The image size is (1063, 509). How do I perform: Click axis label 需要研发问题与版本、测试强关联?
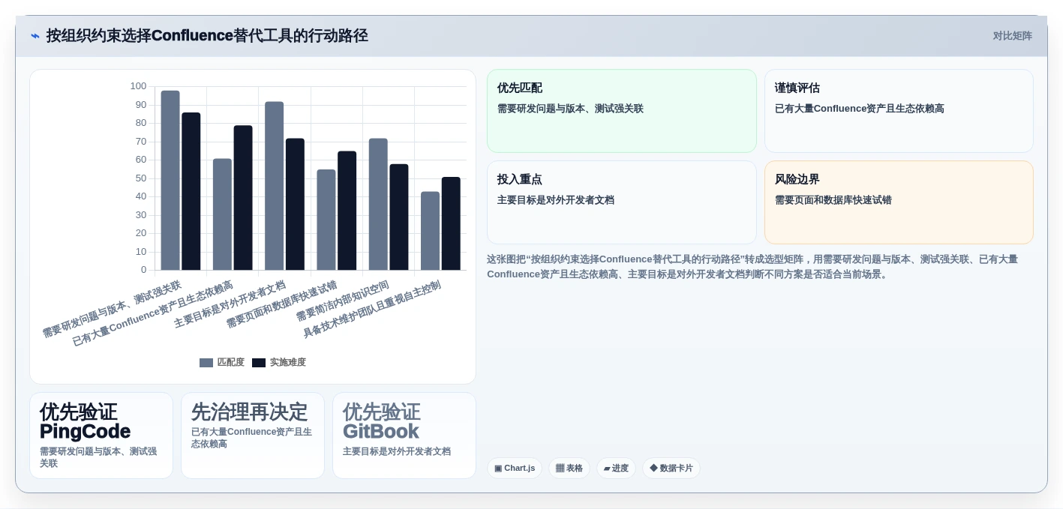[112, 309]
